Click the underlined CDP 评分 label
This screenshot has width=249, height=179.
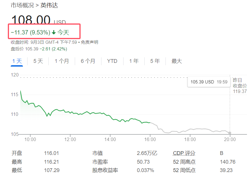pos(184,153)
